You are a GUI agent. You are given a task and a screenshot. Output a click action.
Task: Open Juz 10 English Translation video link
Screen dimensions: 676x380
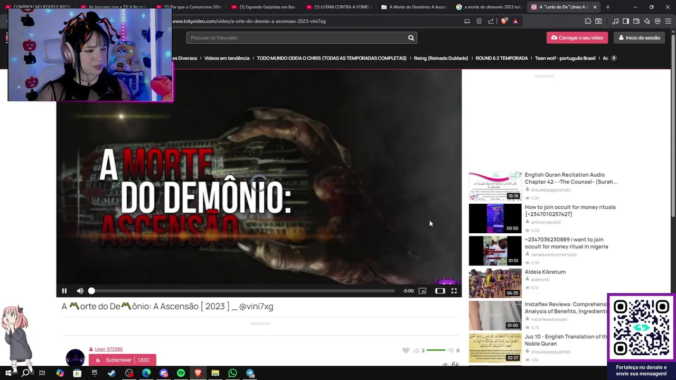[566, 340]
